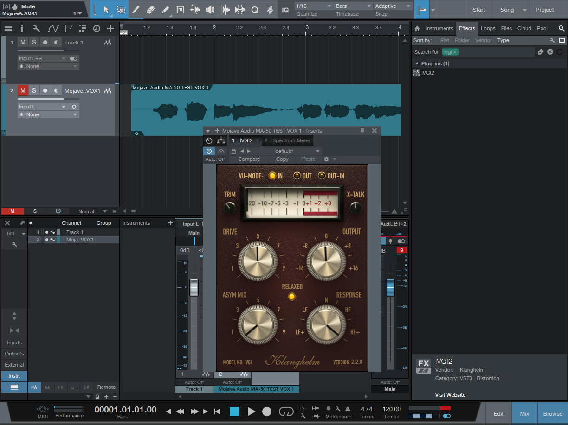
Task: Record-arm the Mojave VOX1 track
Action: 45,90
